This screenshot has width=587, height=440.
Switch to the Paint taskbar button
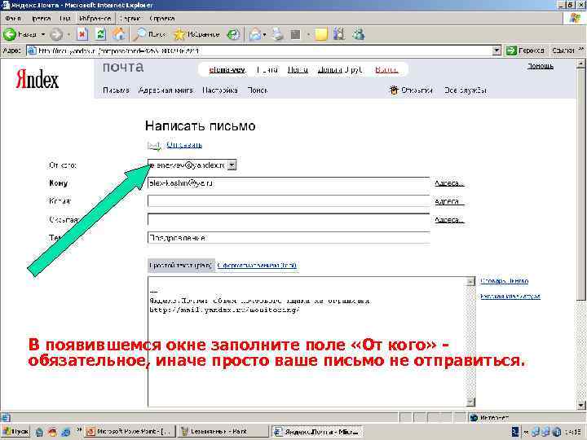click(223, 431)
